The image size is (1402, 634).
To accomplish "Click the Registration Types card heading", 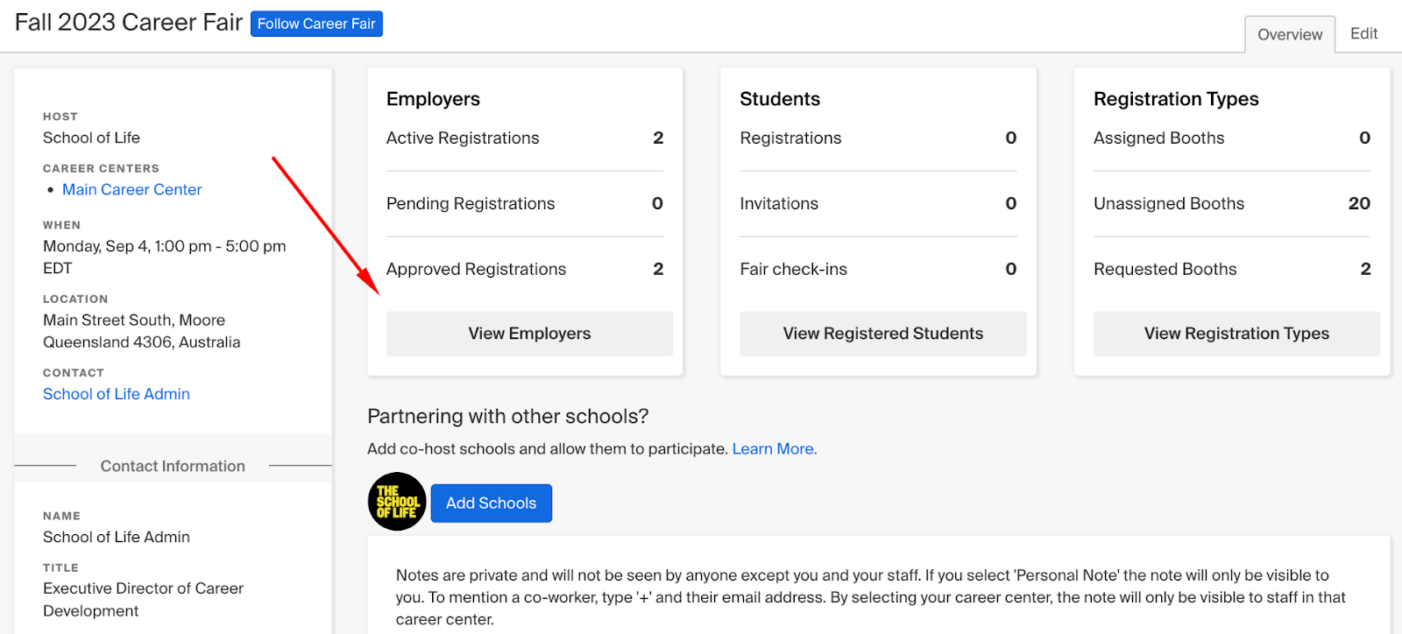I will click(x=1176, y=99).
